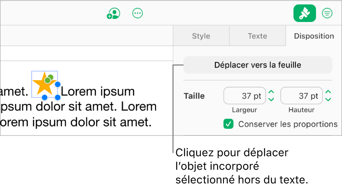
Task: Switch to the Texte tab
Action: pyautogui.click(x=257, y=36)
